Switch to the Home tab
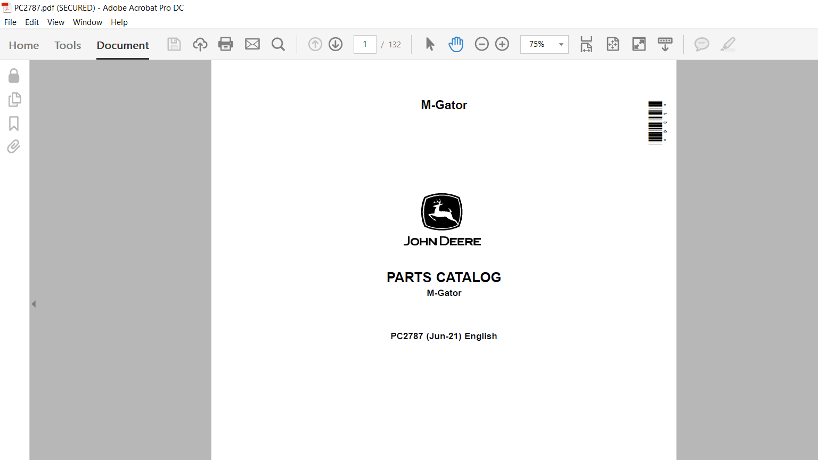This screenshot has width=818, height=460. point(24,45)
